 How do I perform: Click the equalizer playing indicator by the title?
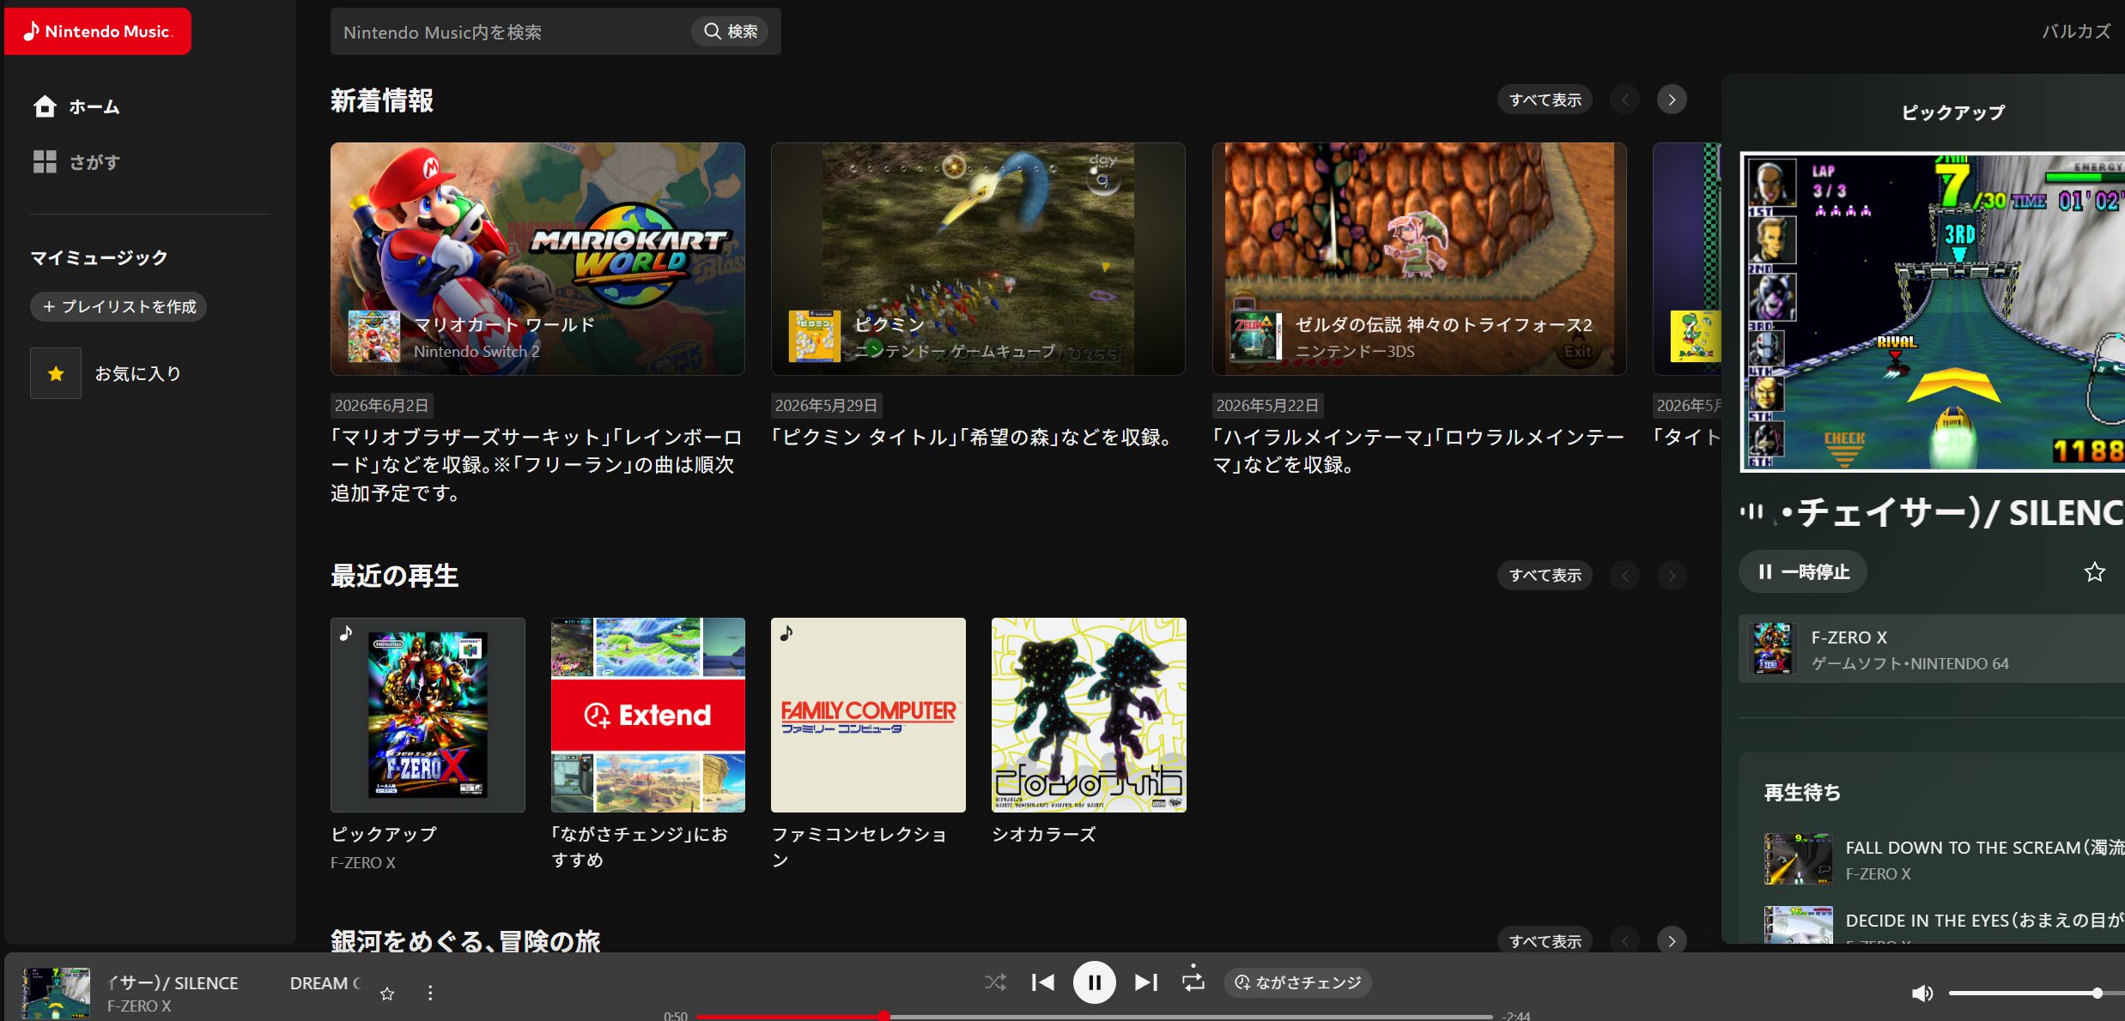click(x=1752, y=512)
